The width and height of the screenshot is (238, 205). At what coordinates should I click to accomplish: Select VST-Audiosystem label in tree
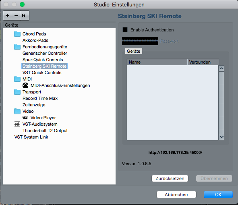click(40, 124)
